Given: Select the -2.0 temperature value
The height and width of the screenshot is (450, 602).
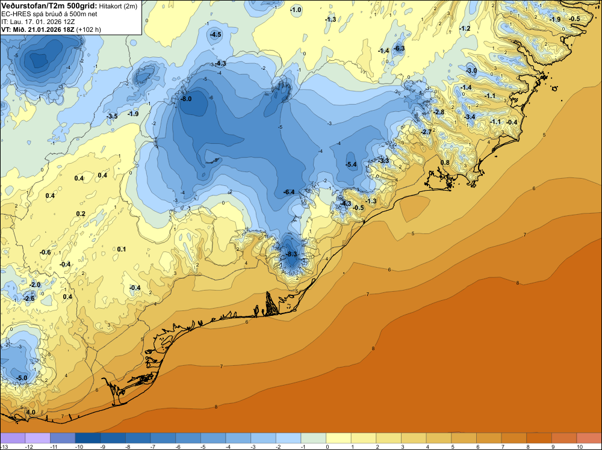Looking at the screenshot, I should pyautogui.click(x=35, y=285).
